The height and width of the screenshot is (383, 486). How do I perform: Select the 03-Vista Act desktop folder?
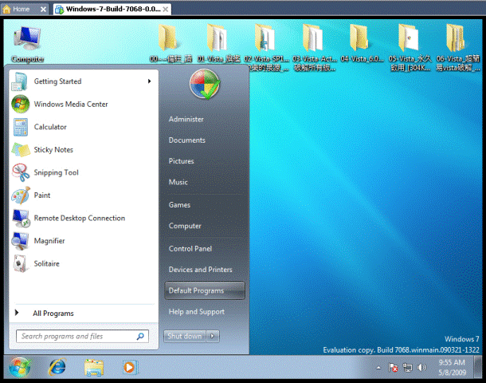click(x=314, y=47)
